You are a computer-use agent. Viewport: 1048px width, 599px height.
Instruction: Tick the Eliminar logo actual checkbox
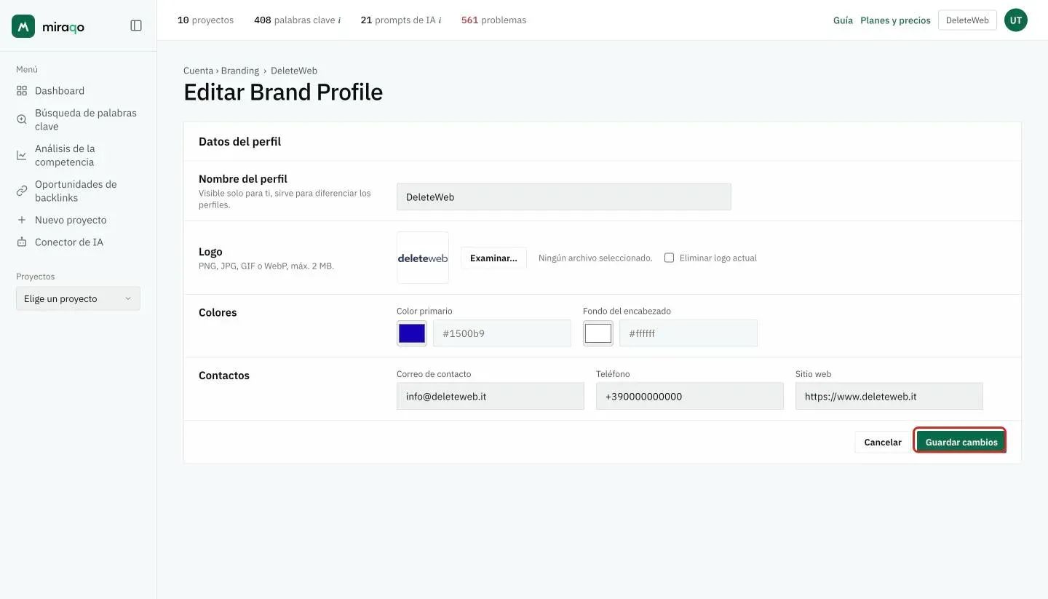coord(669,258)
